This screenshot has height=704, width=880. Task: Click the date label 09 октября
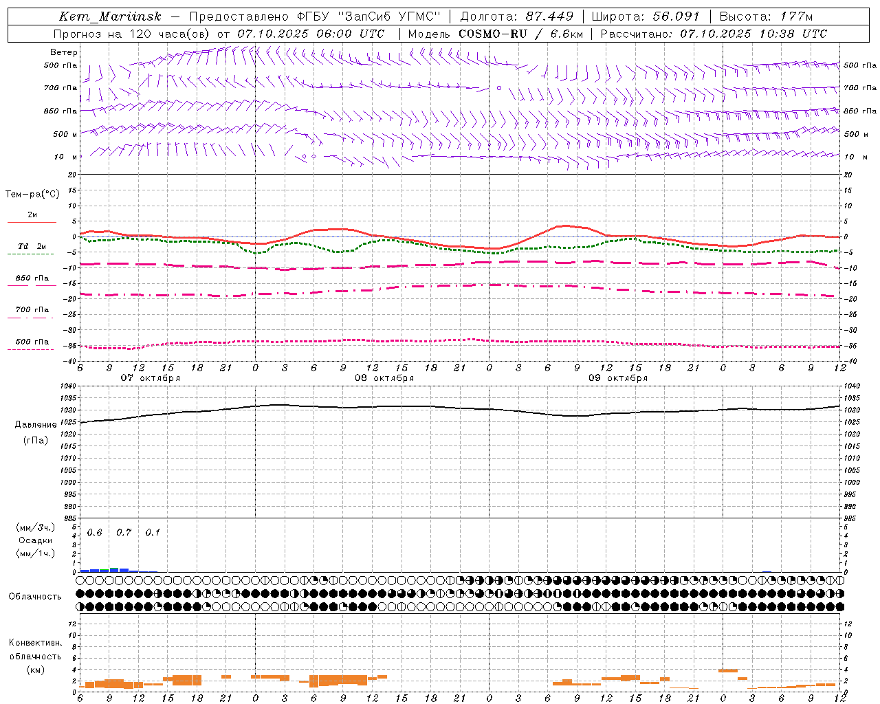coord(618,378)
